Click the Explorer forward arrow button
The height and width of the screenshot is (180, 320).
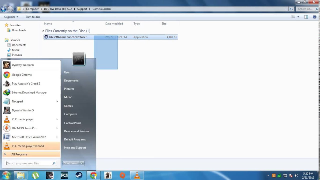point(10,9)
